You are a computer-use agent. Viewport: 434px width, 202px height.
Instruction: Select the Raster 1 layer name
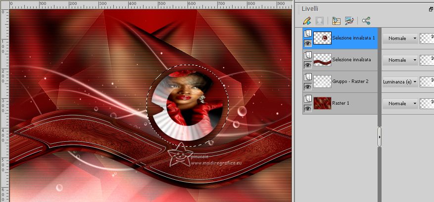click(341, 103)
